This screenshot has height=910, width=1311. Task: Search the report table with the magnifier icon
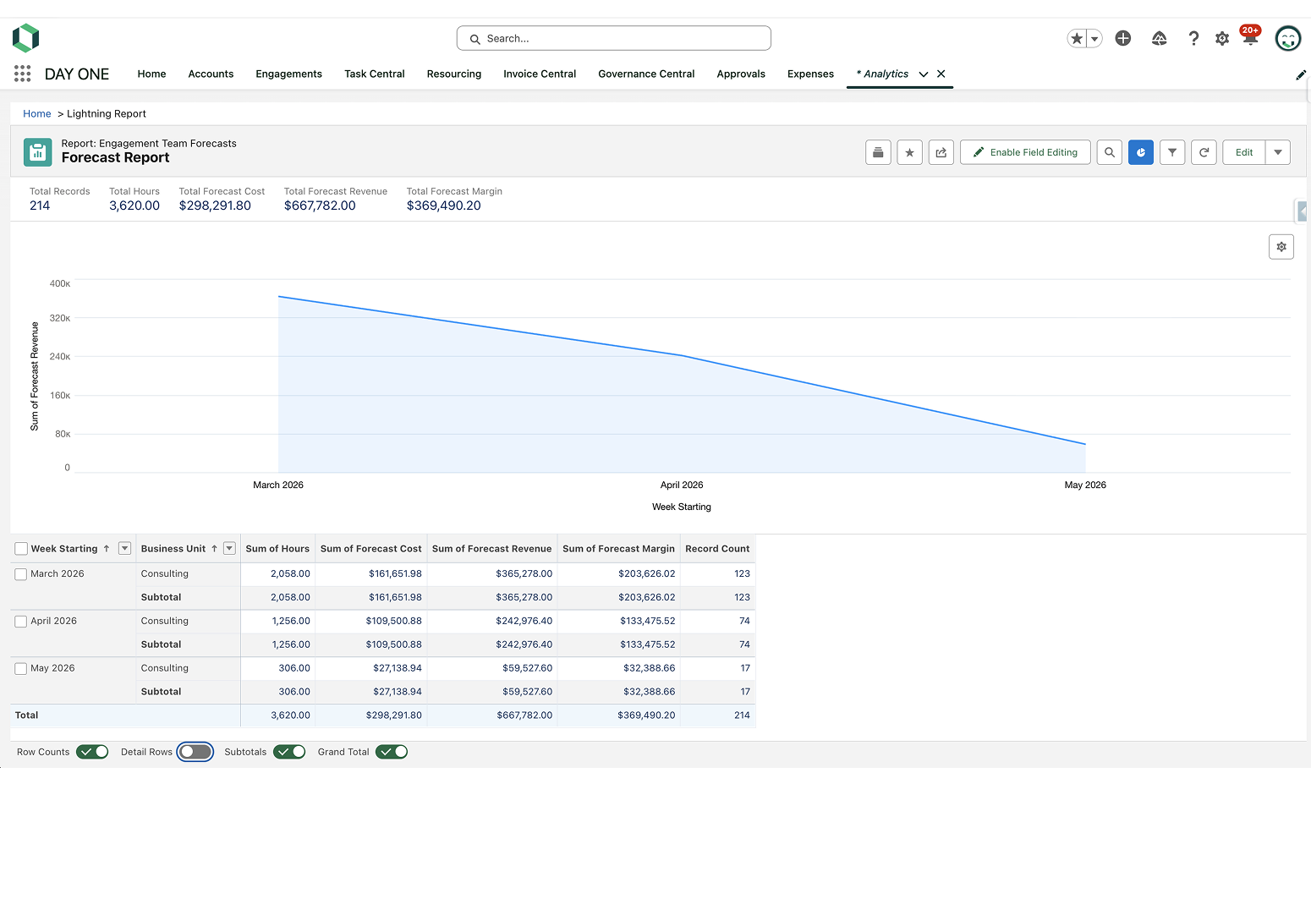pos(1110,152)
